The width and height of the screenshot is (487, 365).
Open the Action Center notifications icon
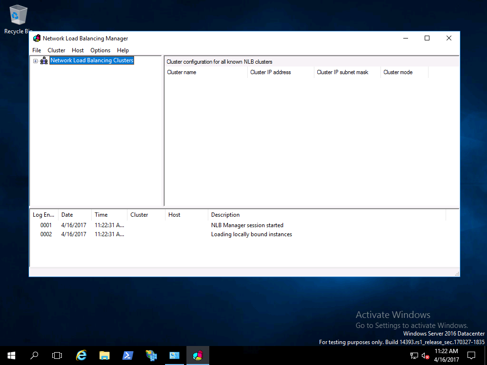(x=471, y=355)
